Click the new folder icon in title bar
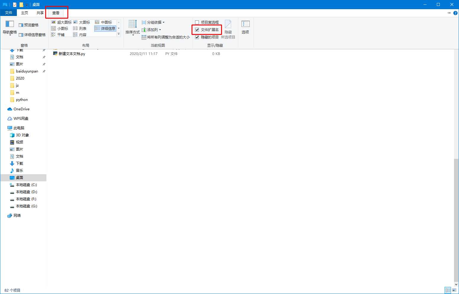 21,4
